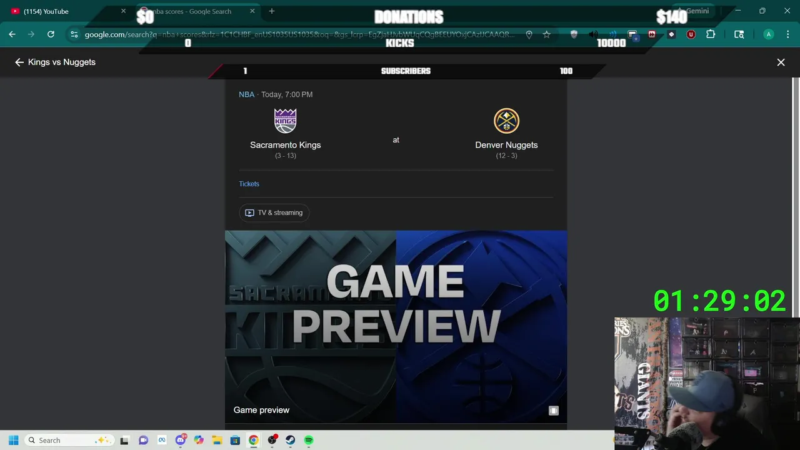Open Discord from the taskbar
Screen dimensions: 800x450
pyautogui.click(x=181, y=440)
